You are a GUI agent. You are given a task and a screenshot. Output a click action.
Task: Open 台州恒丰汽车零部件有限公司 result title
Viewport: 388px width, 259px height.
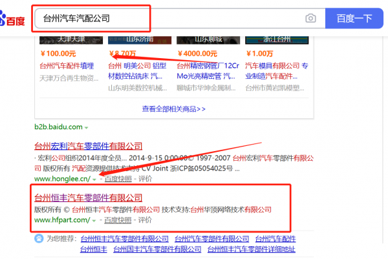pyautogui.click(x=87, y=197)
